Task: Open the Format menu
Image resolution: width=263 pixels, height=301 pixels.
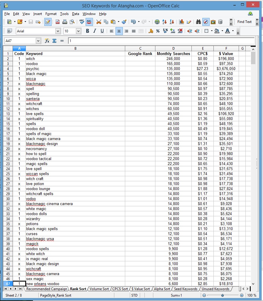Action: [51, 14]
